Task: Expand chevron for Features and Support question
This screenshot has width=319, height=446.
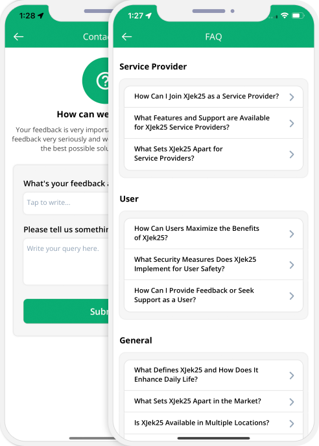Action: click(x=292, y=123)
